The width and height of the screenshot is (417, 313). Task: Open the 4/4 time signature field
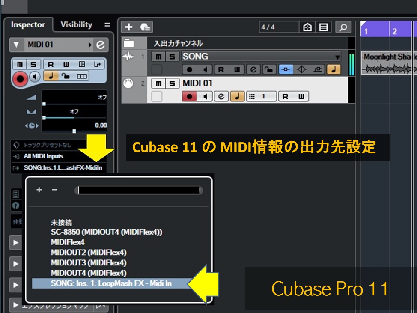coord(279,27)
